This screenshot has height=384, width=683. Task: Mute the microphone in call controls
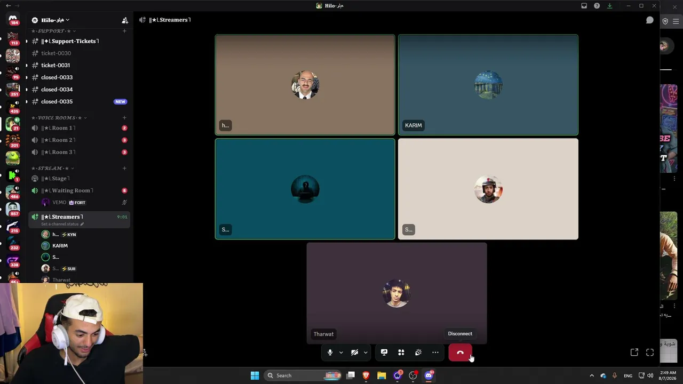[x=330, y=353]
